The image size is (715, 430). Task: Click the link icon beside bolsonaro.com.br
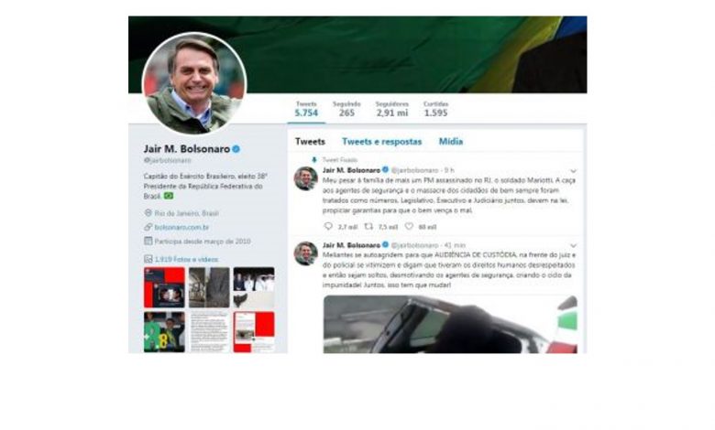[148, 227]
